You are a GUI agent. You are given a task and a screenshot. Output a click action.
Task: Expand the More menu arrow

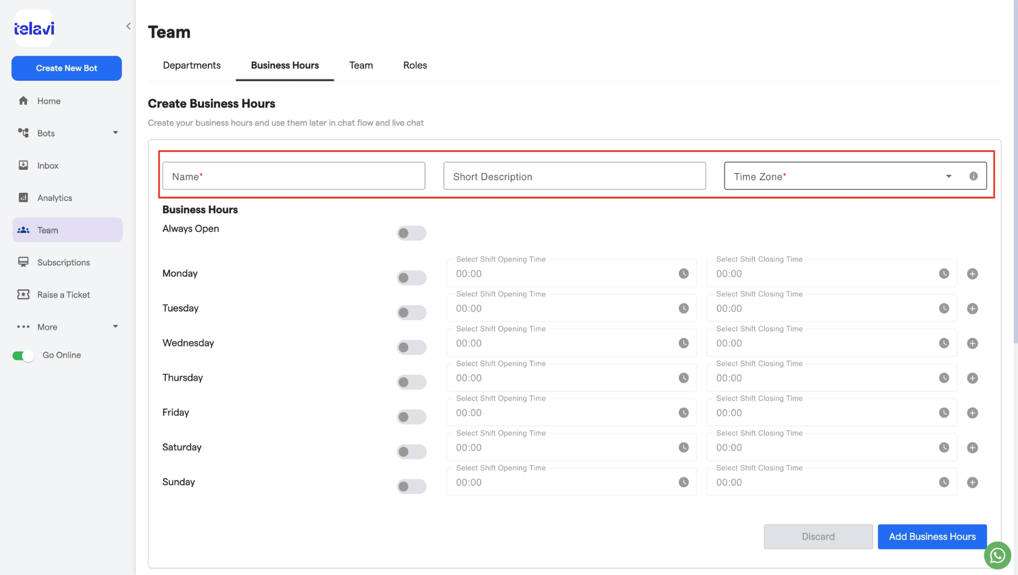click(116, 326)
